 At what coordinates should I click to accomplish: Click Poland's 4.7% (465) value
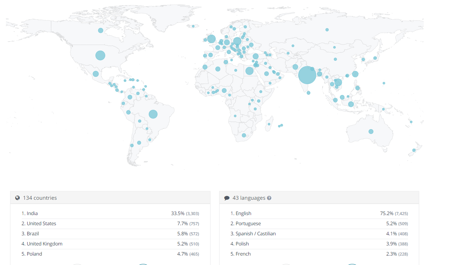(188, 254)
